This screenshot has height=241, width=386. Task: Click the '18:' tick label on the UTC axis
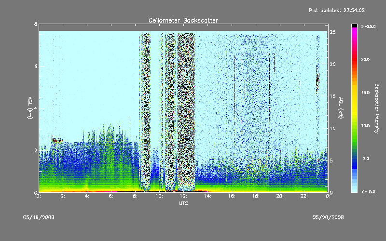(x=256, y=196)
